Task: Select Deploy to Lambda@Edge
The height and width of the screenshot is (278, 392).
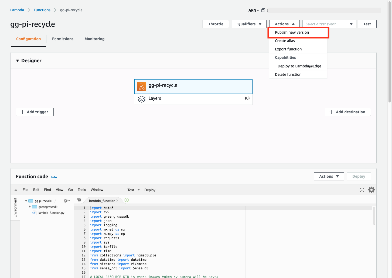Action: point(299,66)
